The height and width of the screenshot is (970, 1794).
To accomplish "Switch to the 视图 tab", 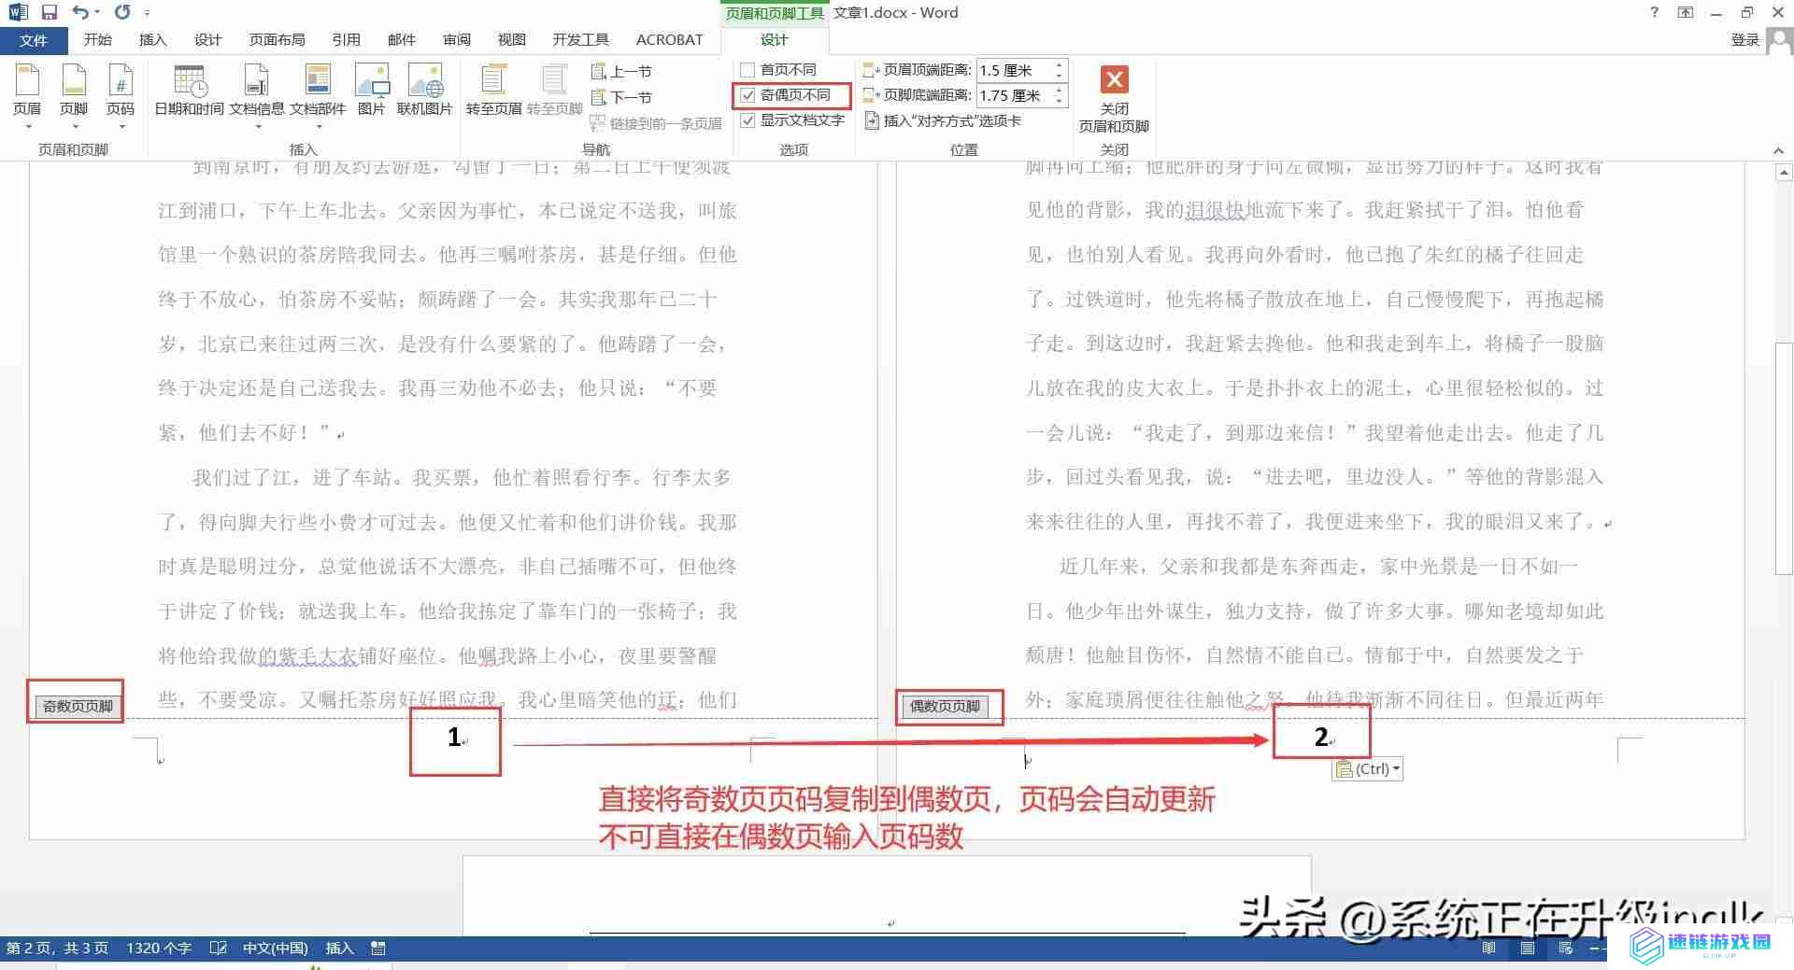I will pos(512,40).
